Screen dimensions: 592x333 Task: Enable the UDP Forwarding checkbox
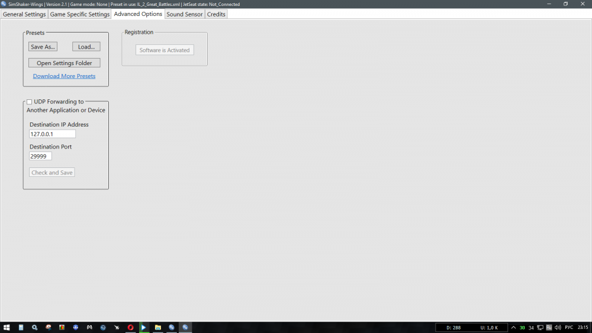(x=29, y=102)
